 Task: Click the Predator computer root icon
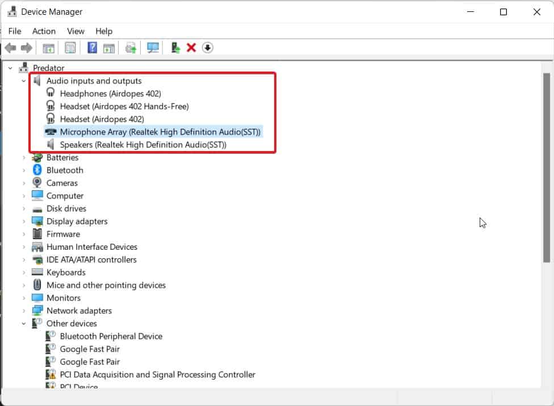24,68
